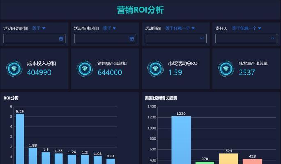Expand the 活动查询 selection box

[x=176, y=39]
